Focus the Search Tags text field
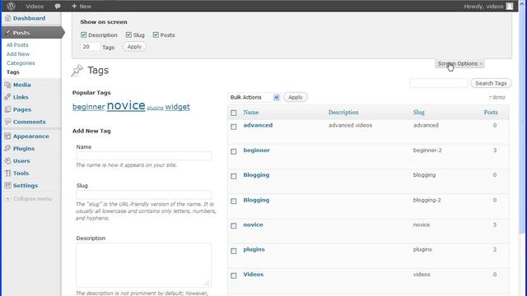The height and width of the screenshot is (296, 527). (439, 83)
